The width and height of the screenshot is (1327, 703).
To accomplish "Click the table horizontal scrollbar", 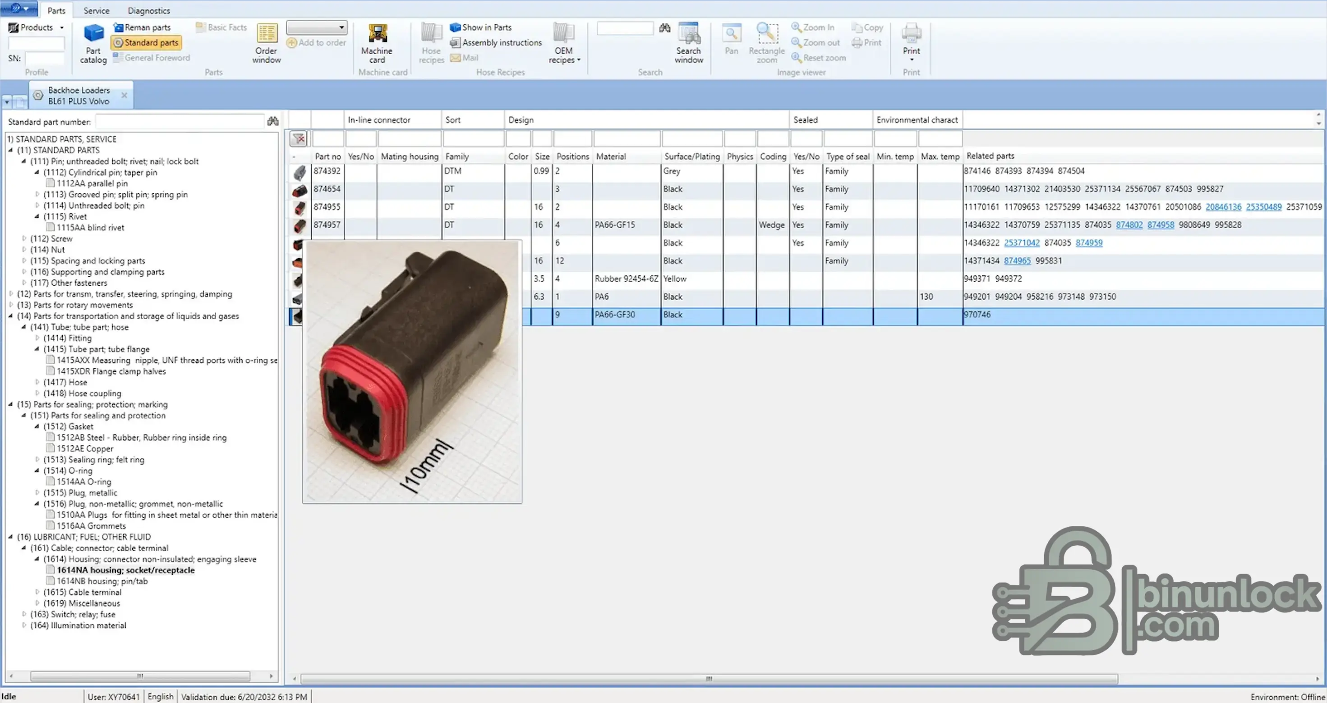I will 709,679.
